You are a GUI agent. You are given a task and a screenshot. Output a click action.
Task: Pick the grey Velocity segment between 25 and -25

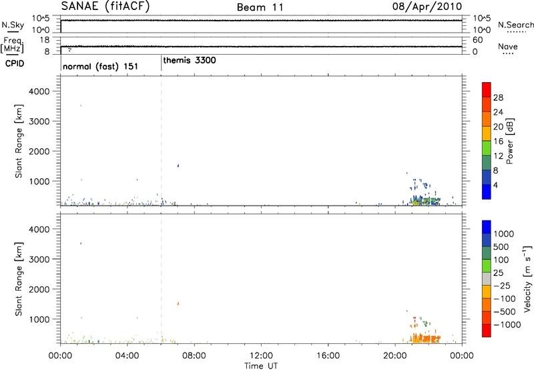487,279
